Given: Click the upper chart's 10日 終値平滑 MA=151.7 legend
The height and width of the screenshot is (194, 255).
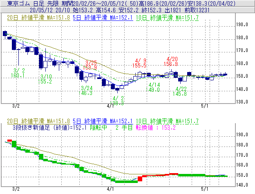Looking at the screenshot, I should pos(167,18).
